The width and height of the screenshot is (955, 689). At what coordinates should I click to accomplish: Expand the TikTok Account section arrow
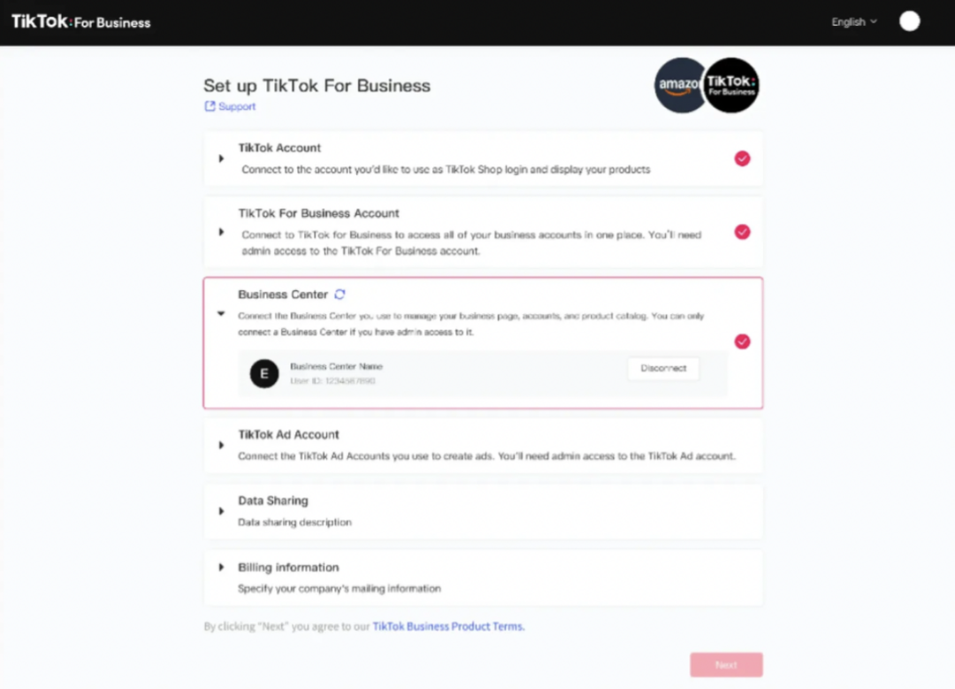[x=221, y=158]
